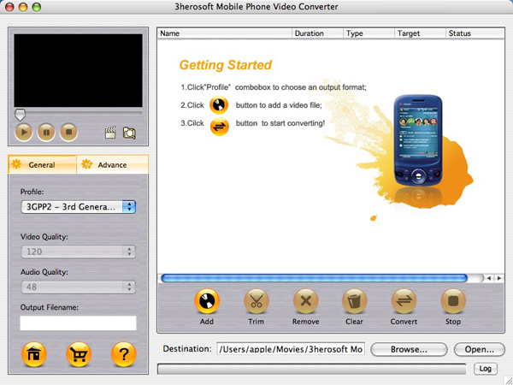Start converting with the Convert icon

[x=404, y=301]
